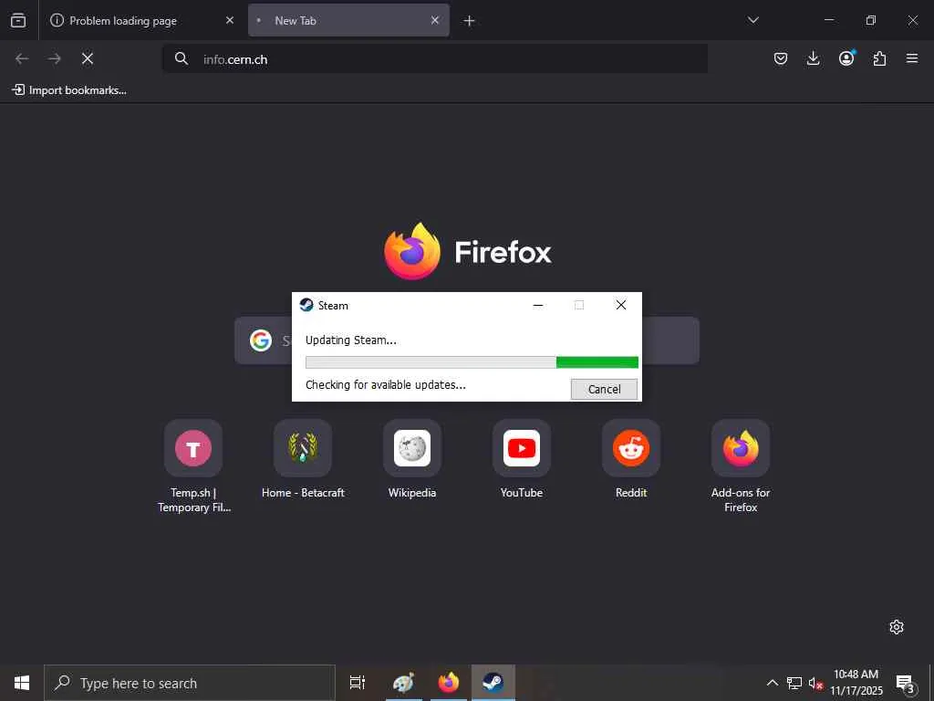Close the Steam updater dialog
This screenshot has width=934, height=701.
click(620, 305)
